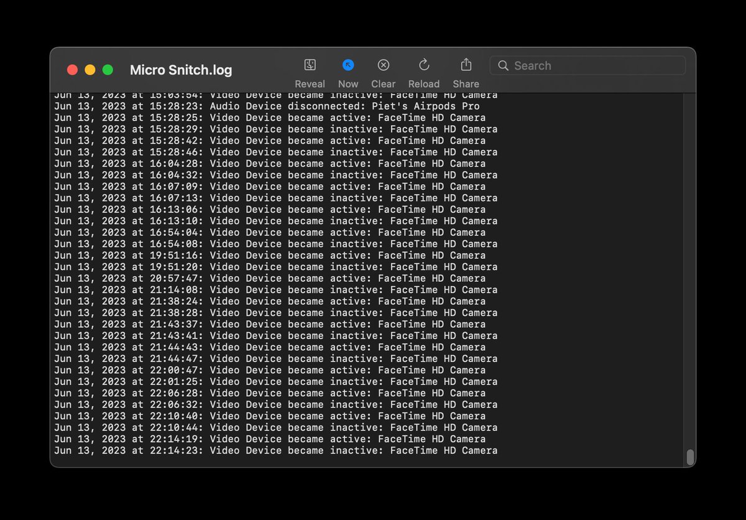
Task: Reload the log file
Action: (424, 65)
